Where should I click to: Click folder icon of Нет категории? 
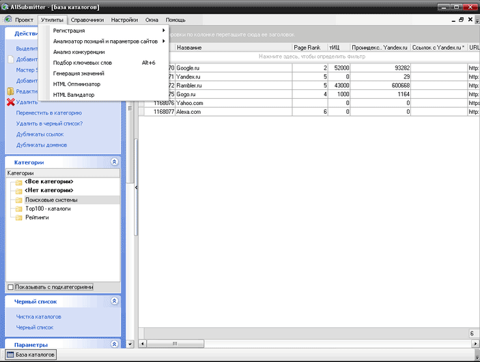[x=19, y=191]
